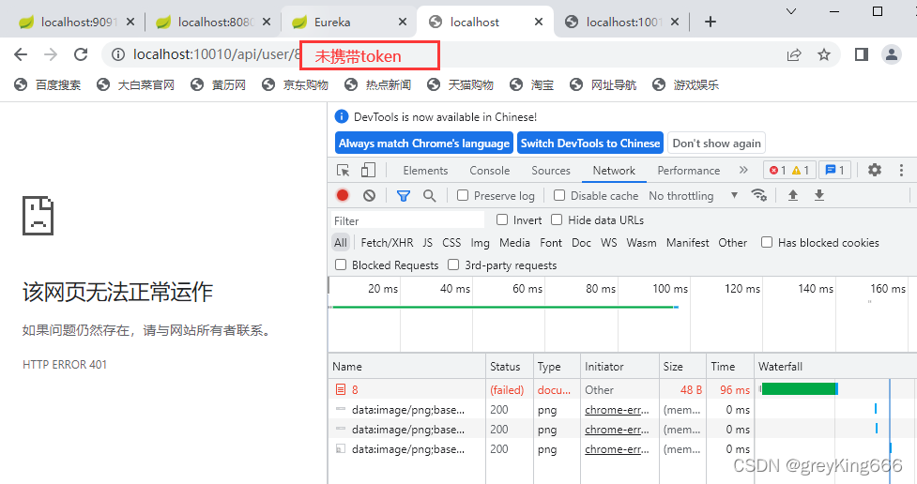Viewport: 917px width, 484px height.
Task: Click the green waterfall bar of request 8
Action: (800, 388)
